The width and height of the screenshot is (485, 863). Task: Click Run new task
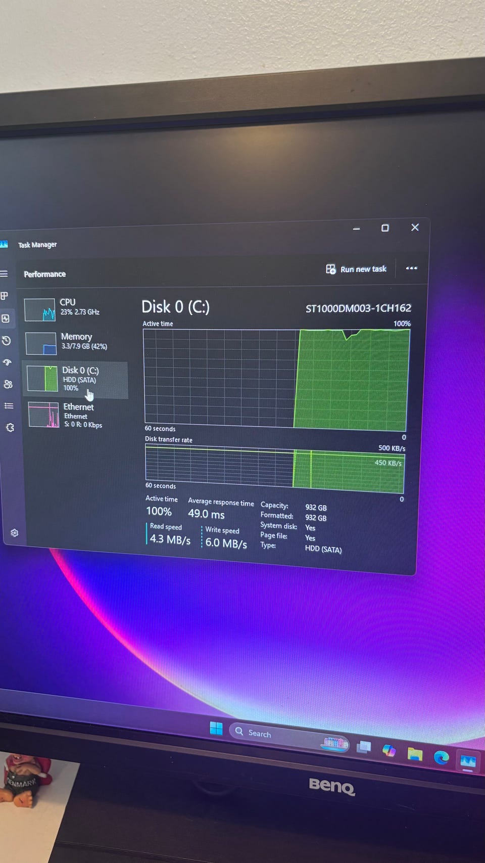356,269
